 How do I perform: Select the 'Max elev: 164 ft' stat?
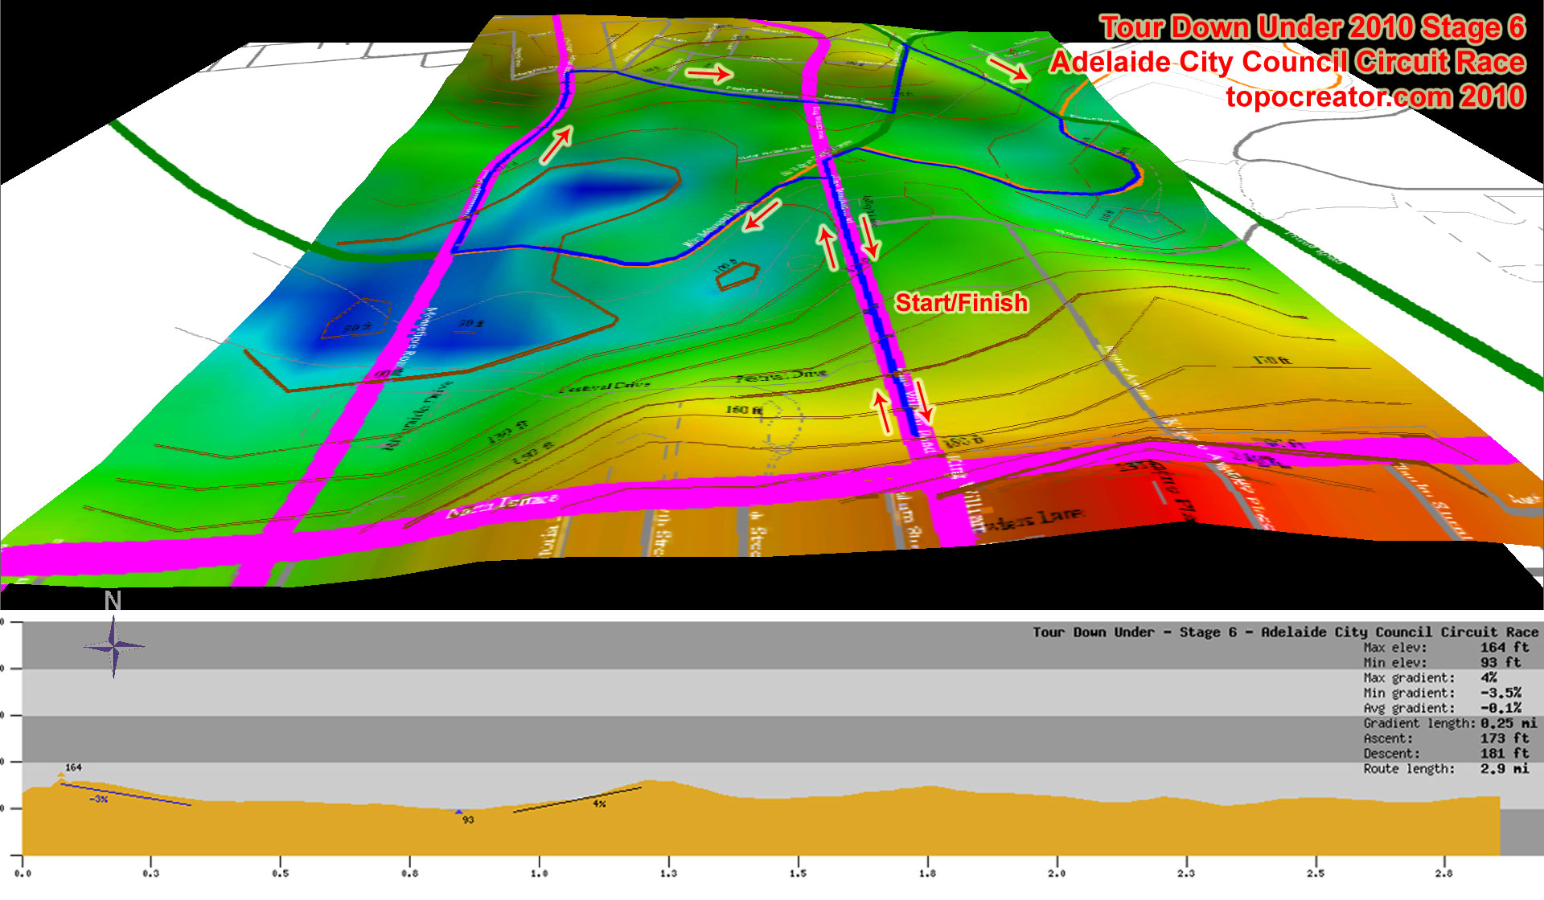tap(1446, 648)
